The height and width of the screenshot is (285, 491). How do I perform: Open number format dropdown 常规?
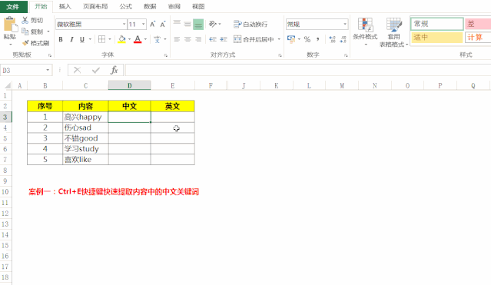click(x=345, y=24)
